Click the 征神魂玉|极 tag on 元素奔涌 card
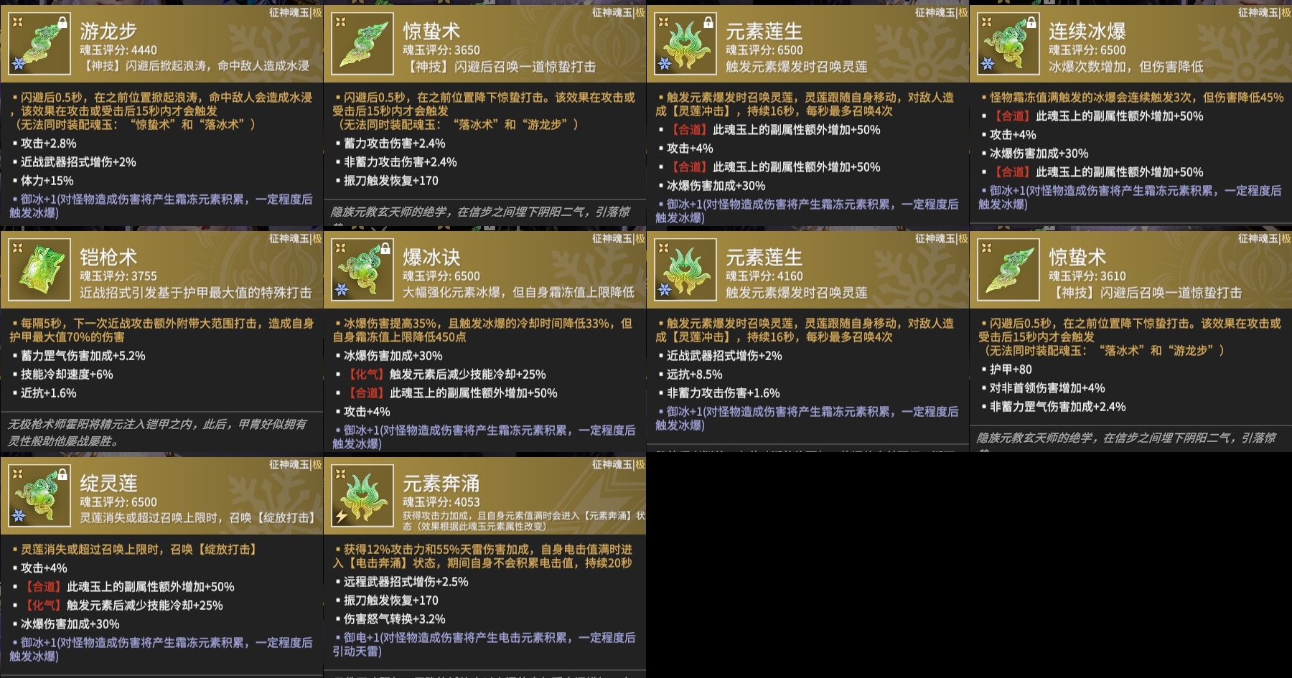Viewport: 1292px width, 678px height. [619, 464]
